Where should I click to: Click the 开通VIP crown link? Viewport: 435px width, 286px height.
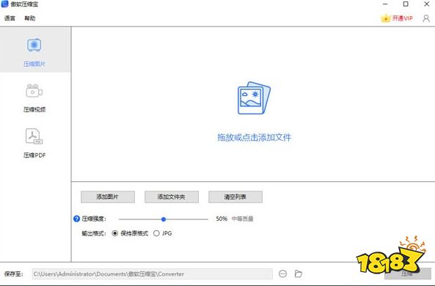point(397,18)
